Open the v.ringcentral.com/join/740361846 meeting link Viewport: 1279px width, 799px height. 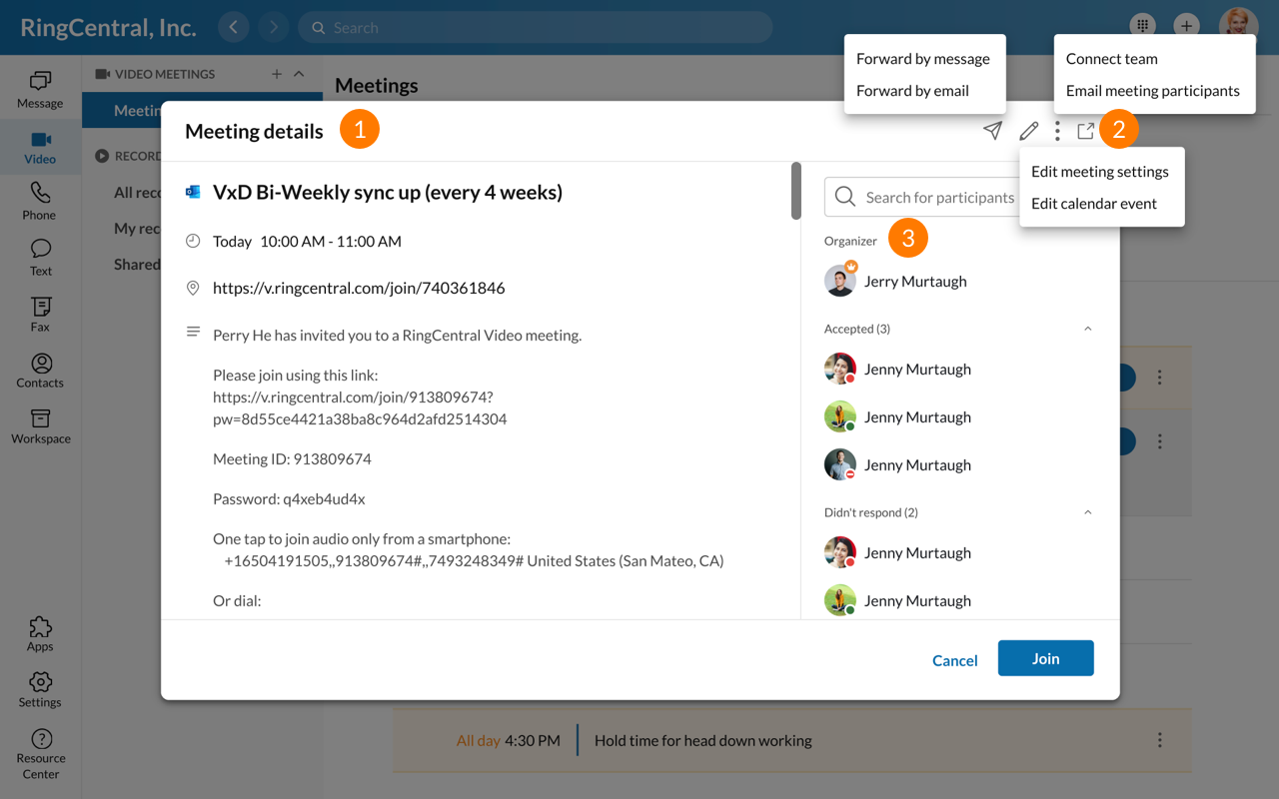click(x=359, y=288)
